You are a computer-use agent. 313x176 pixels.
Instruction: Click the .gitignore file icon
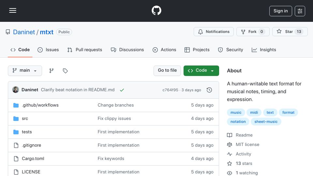(16, 145)
